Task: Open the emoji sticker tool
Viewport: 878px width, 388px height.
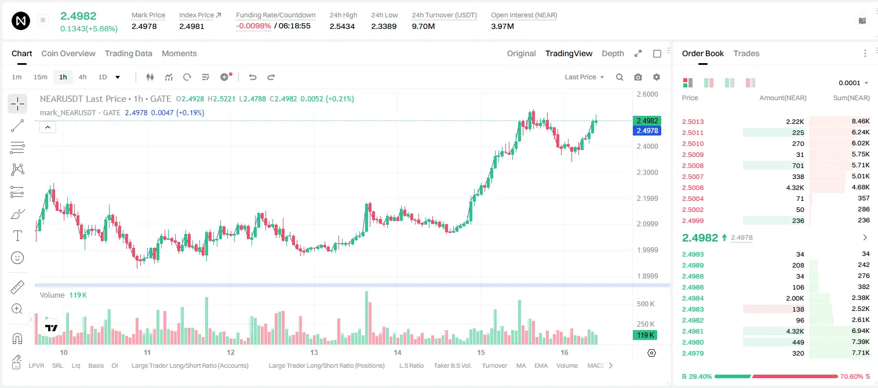Action: tap(17, 258)
